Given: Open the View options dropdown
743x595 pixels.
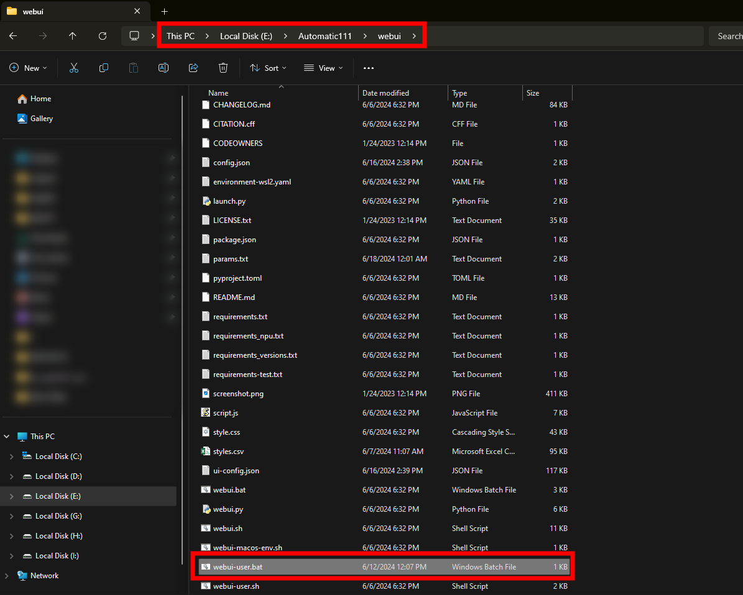Looking at the screenshot, I should 323,68.
